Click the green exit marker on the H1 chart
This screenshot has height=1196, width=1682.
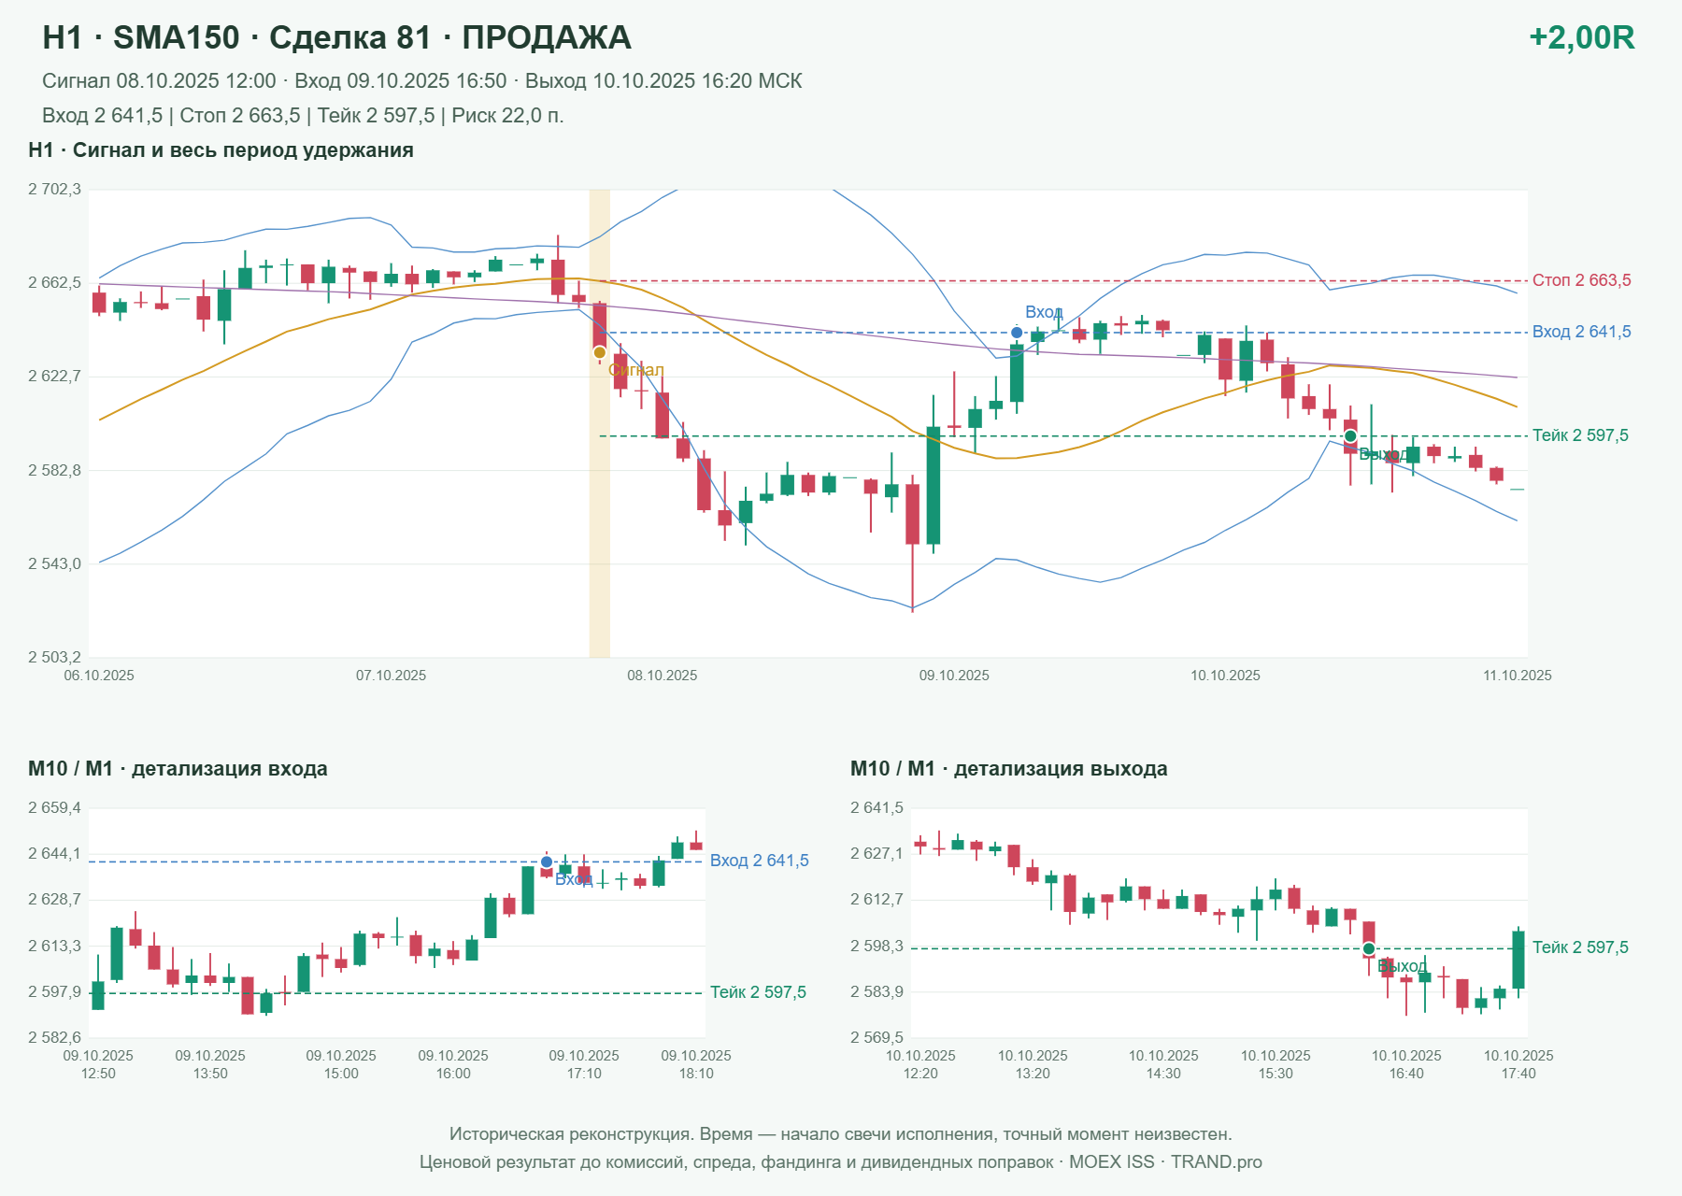[x=1350, y=436]
